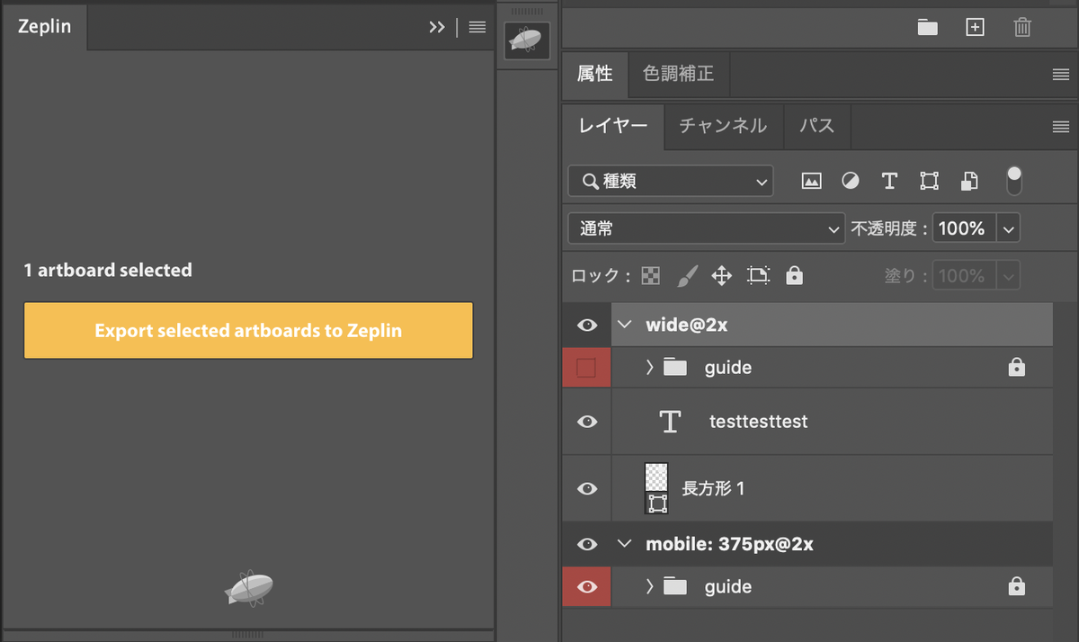Open the 色調補正 tab

tap(678, 75)
